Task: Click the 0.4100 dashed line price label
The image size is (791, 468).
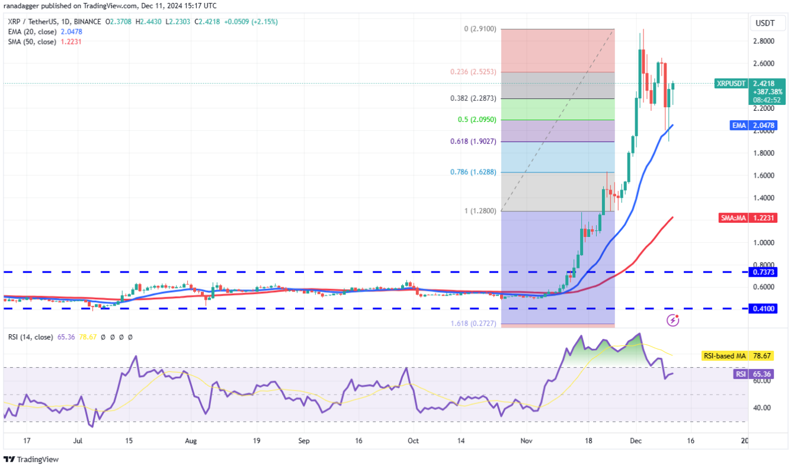Action: (763, 309)
